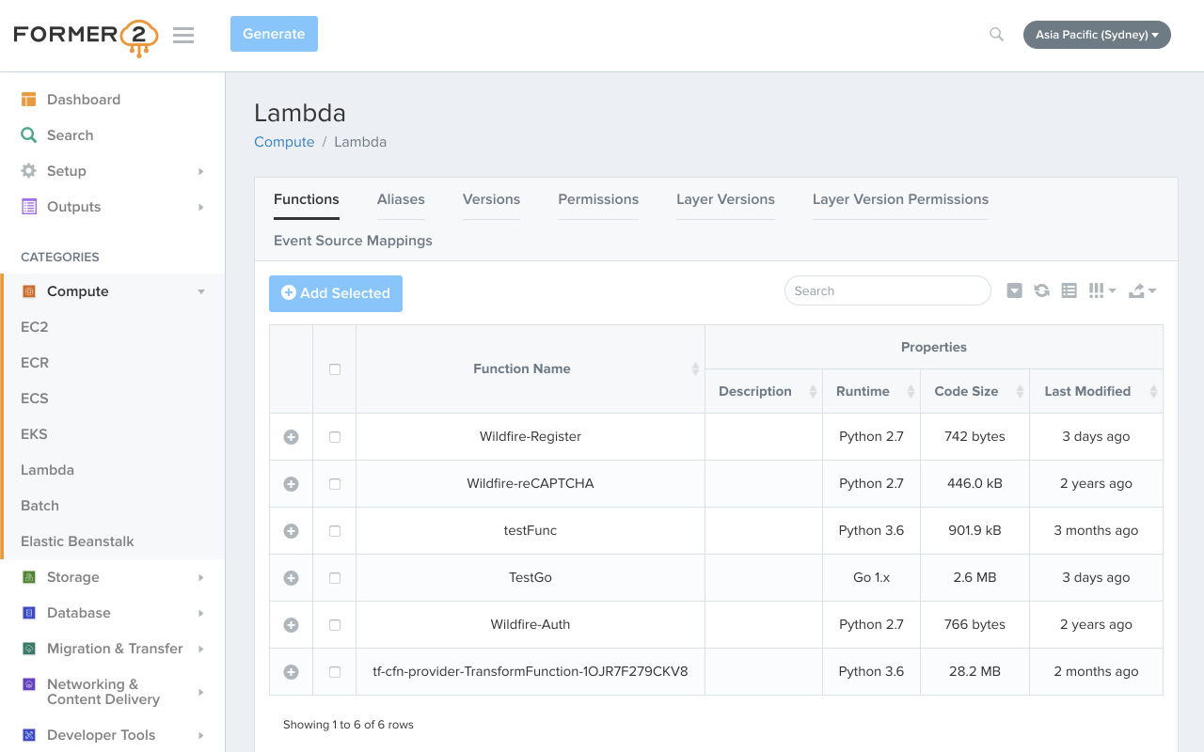Check the select-all checkbox in table header
This screenshot has width=1204, height=752.
click(x=335, y=369)
